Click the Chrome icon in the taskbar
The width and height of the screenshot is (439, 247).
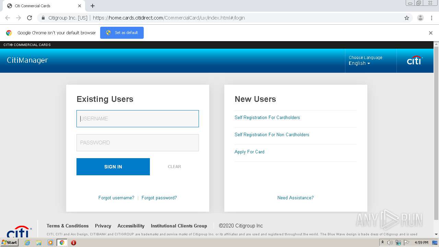pos(62,243)
